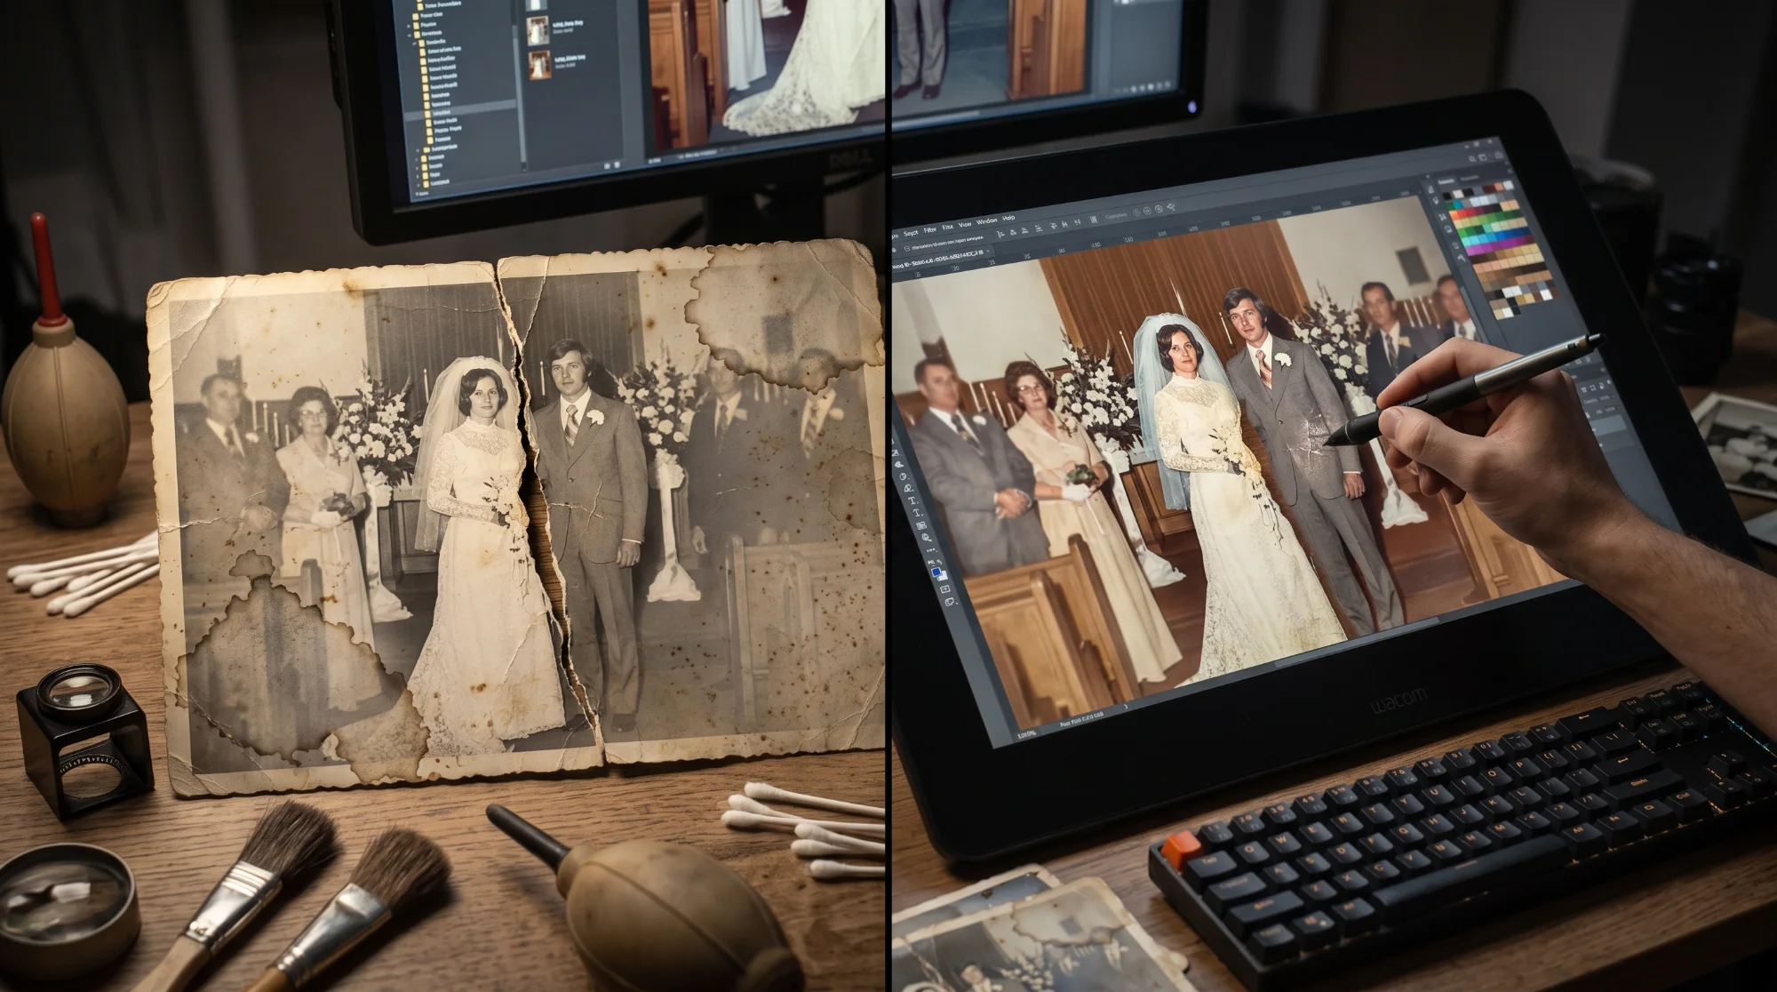Click the white background color swatch
Image resolution: width=1777 pixels, height=992 pixels.
coord(944,577)
